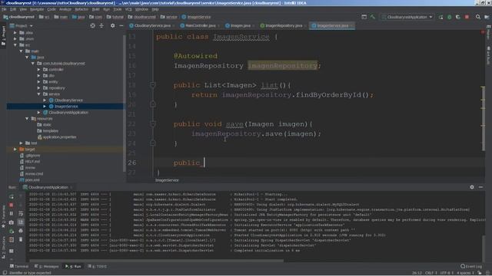
Task: Click the pause output icon in Run panel
Action: pyautogui.click(x=12, y=213)
